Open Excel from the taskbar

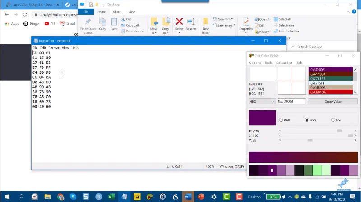pos(111,197)
